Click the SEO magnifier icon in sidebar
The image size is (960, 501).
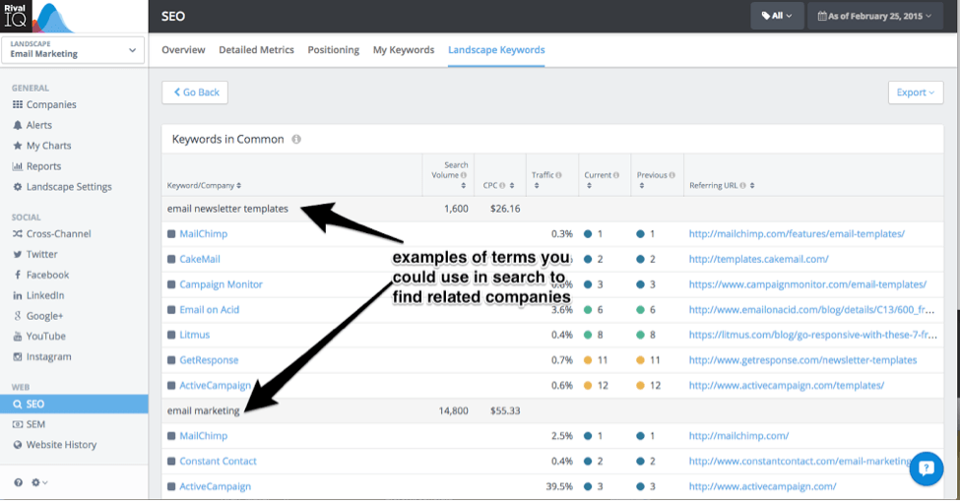tap(18, 404)
